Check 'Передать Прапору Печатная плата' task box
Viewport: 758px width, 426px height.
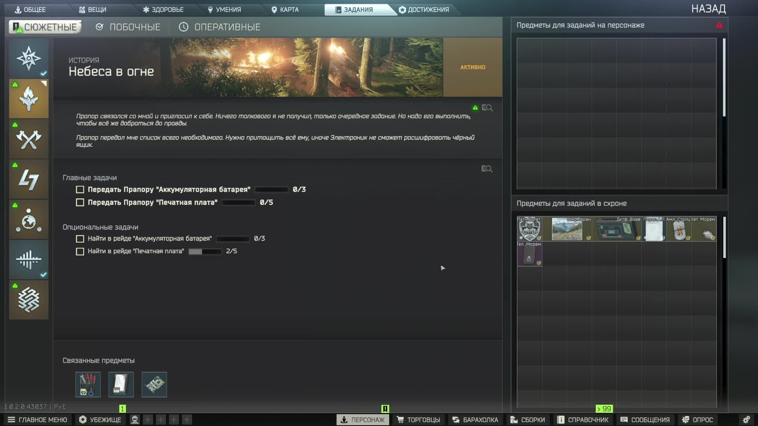[x=80, y=202]
